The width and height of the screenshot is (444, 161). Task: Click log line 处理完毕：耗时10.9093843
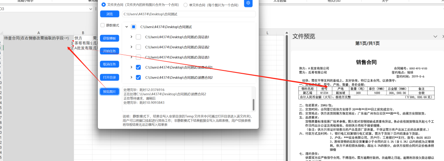144,103
